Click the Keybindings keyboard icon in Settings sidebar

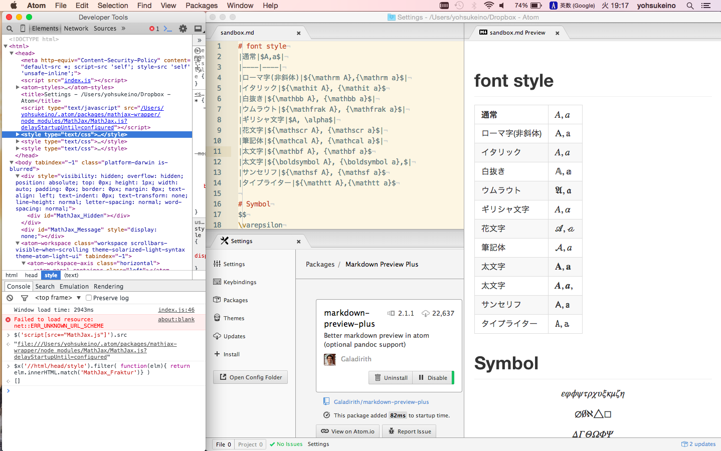[217, 282]
